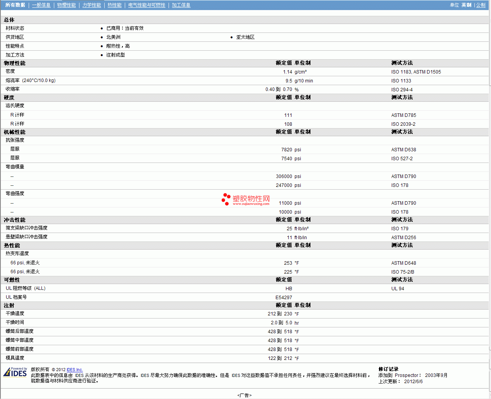This screenshot has height=399, width=491.
Task: Click the 简支梁缺口冲击强度 row label
Action: 26,228
